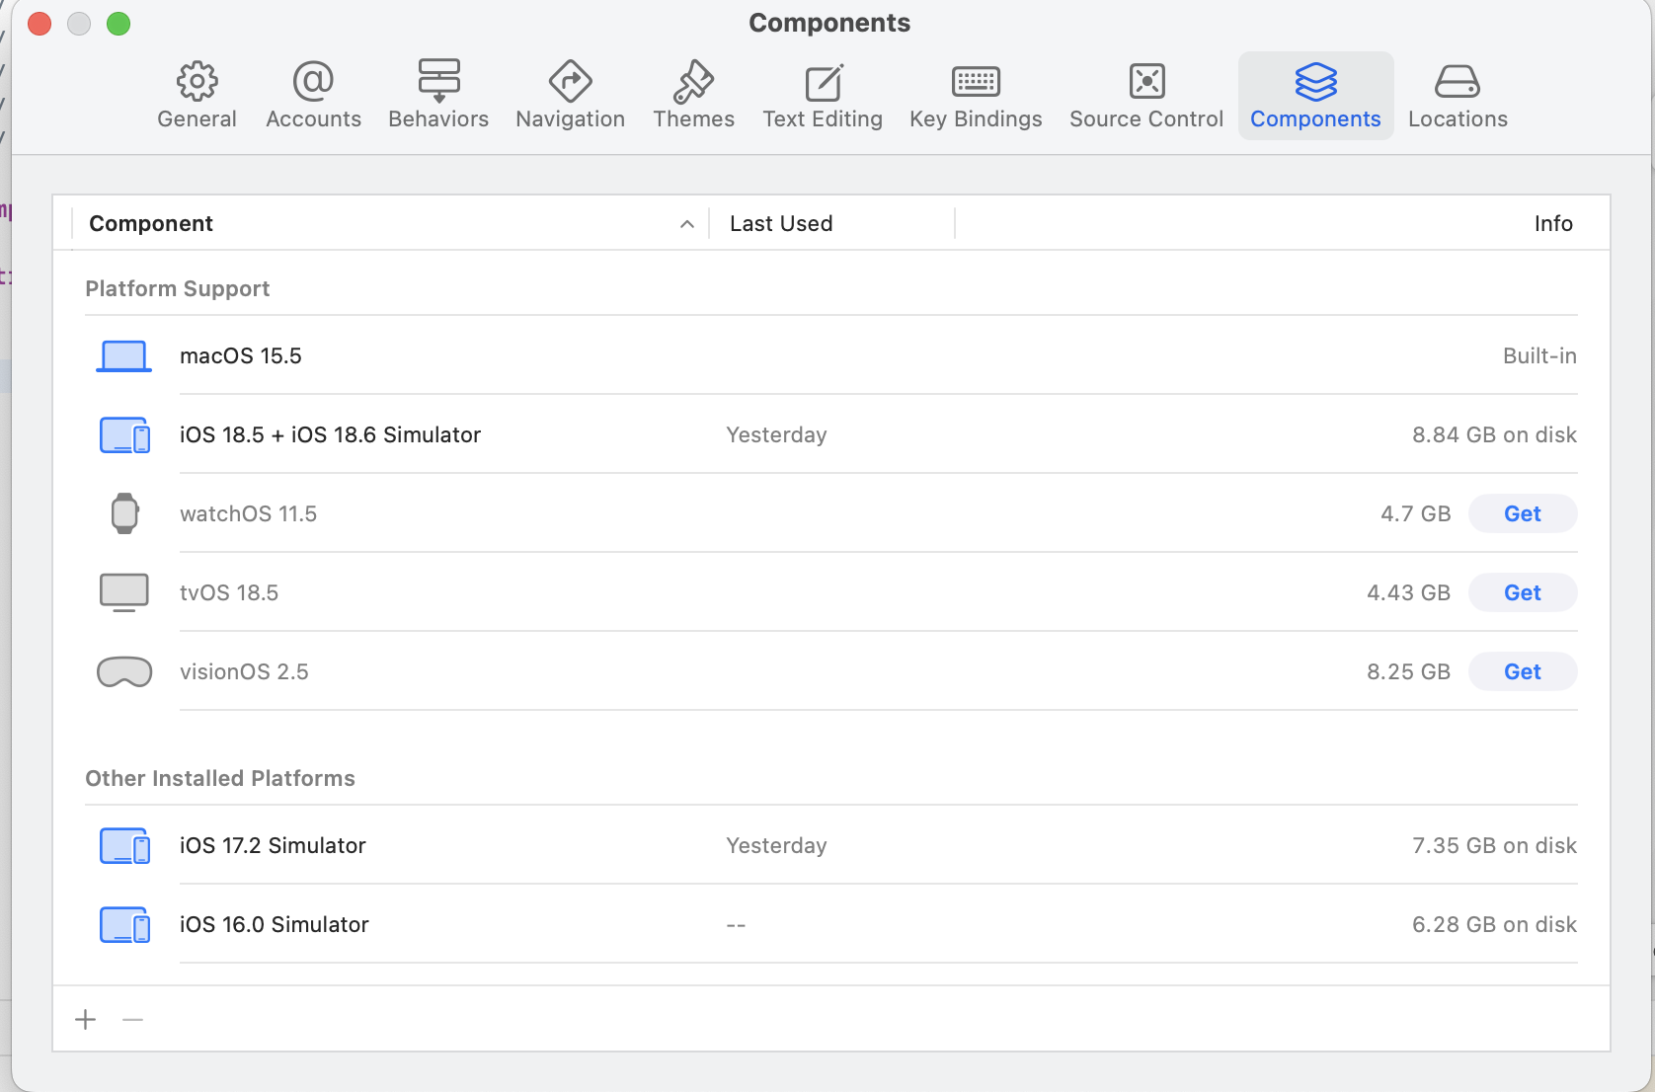
Task: Click the iOS 16.0 Simulator device icon
Action: (124, 925)
